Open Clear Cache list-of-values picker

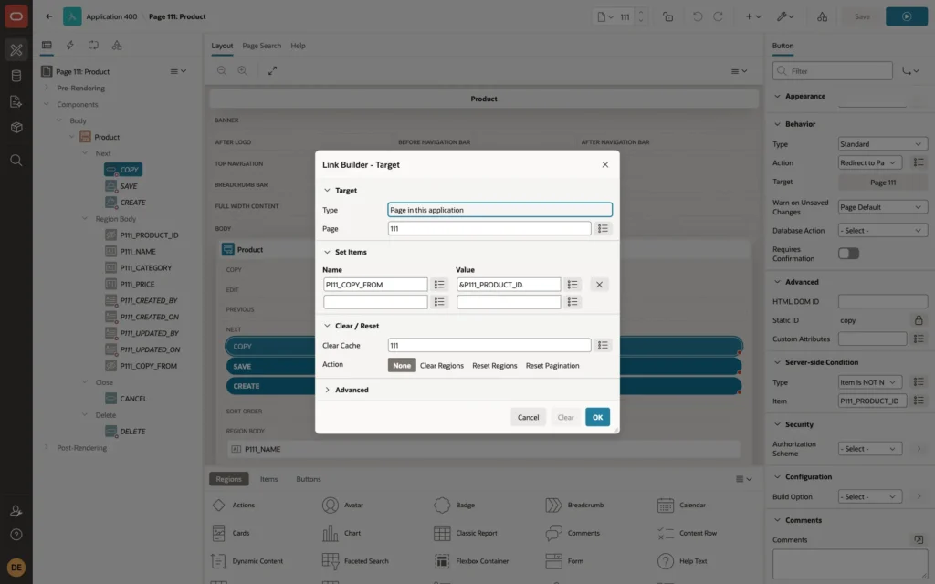[x=603, y=346]
